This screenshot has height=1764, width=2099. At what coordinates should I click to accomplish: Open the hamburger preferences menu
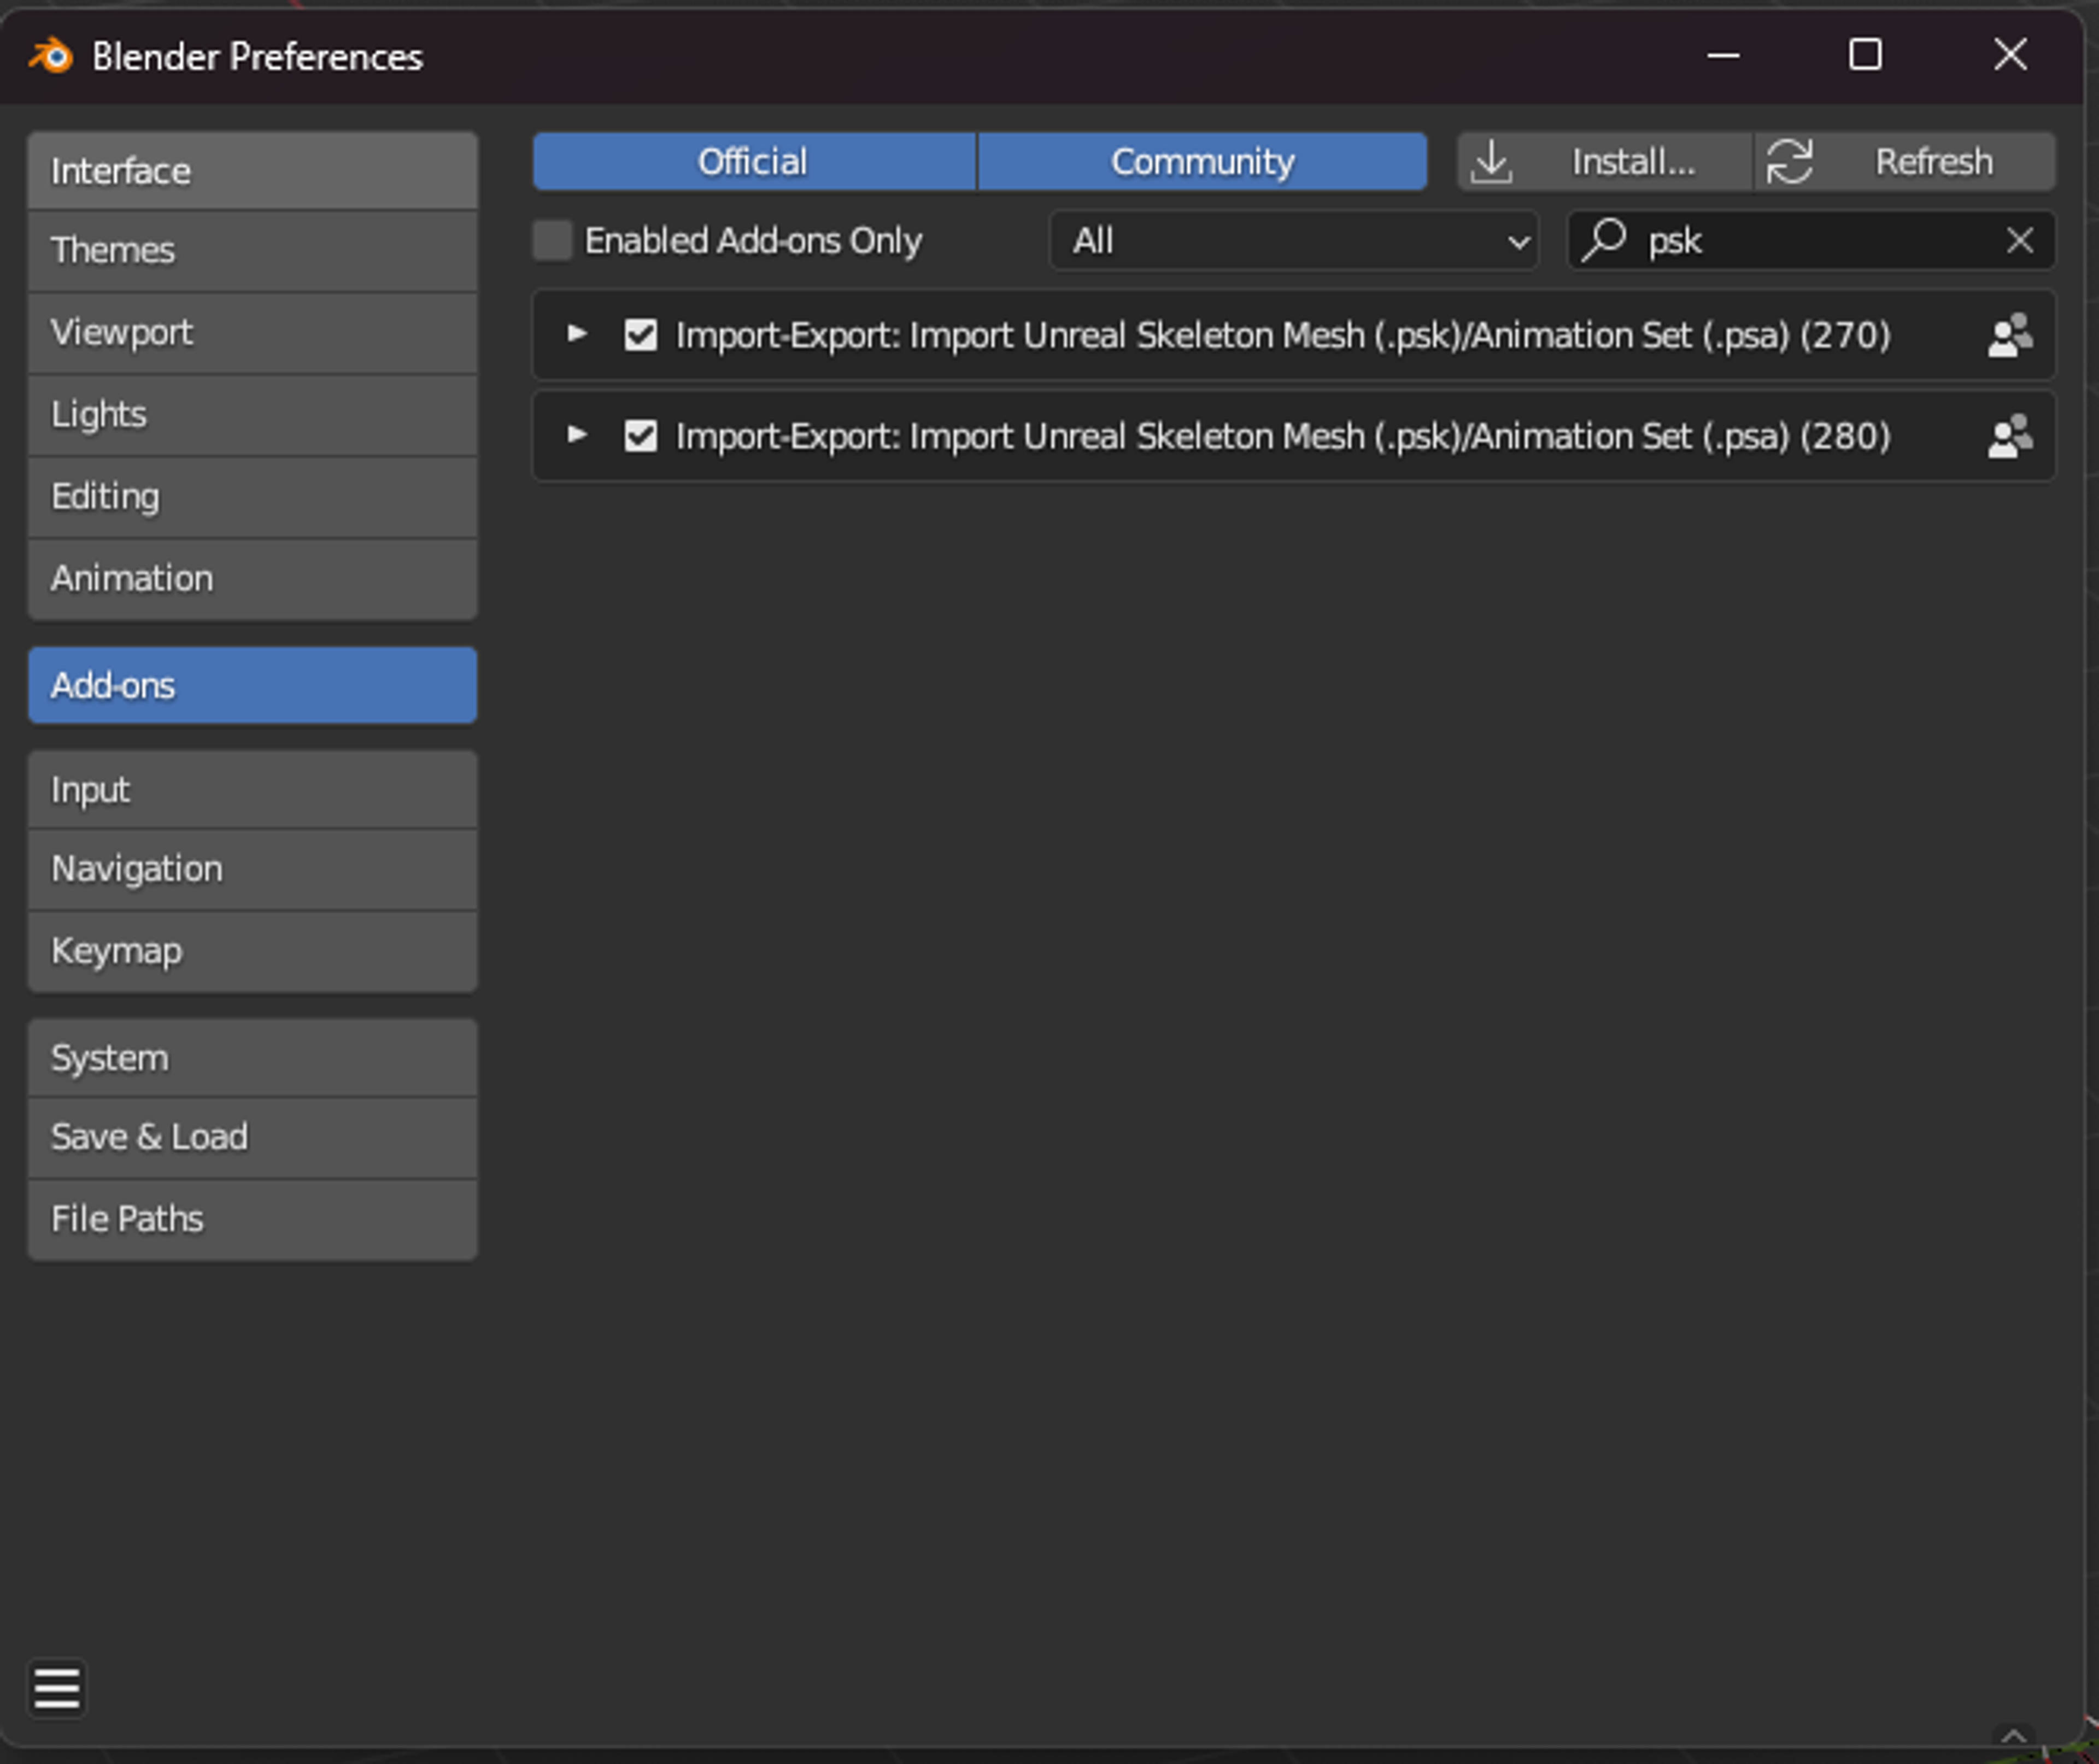(x=57, y=1689)
